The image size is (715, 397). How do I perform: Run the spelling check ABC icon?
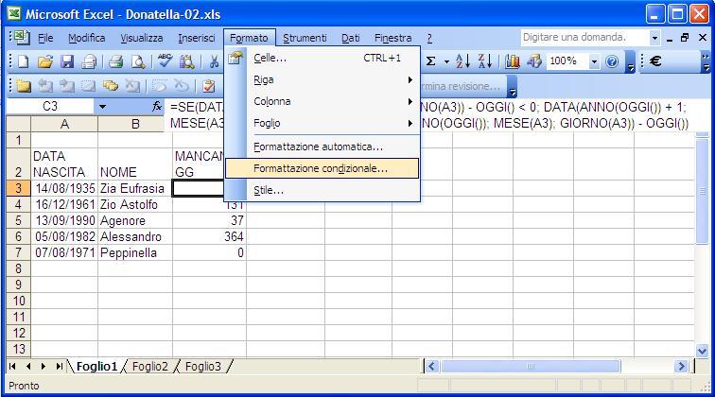[165, 61]
